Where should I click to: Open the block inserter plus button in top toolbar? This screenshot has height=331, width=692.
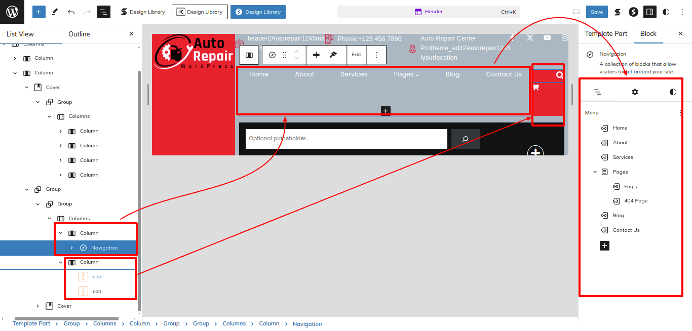(39, 12)
